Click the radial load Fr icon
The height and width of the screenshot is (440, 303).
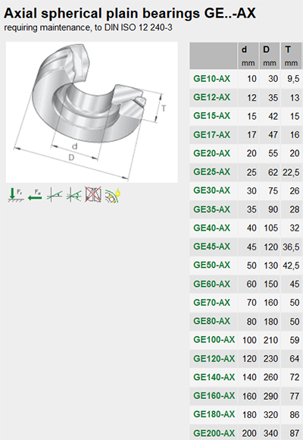point(16,195)
